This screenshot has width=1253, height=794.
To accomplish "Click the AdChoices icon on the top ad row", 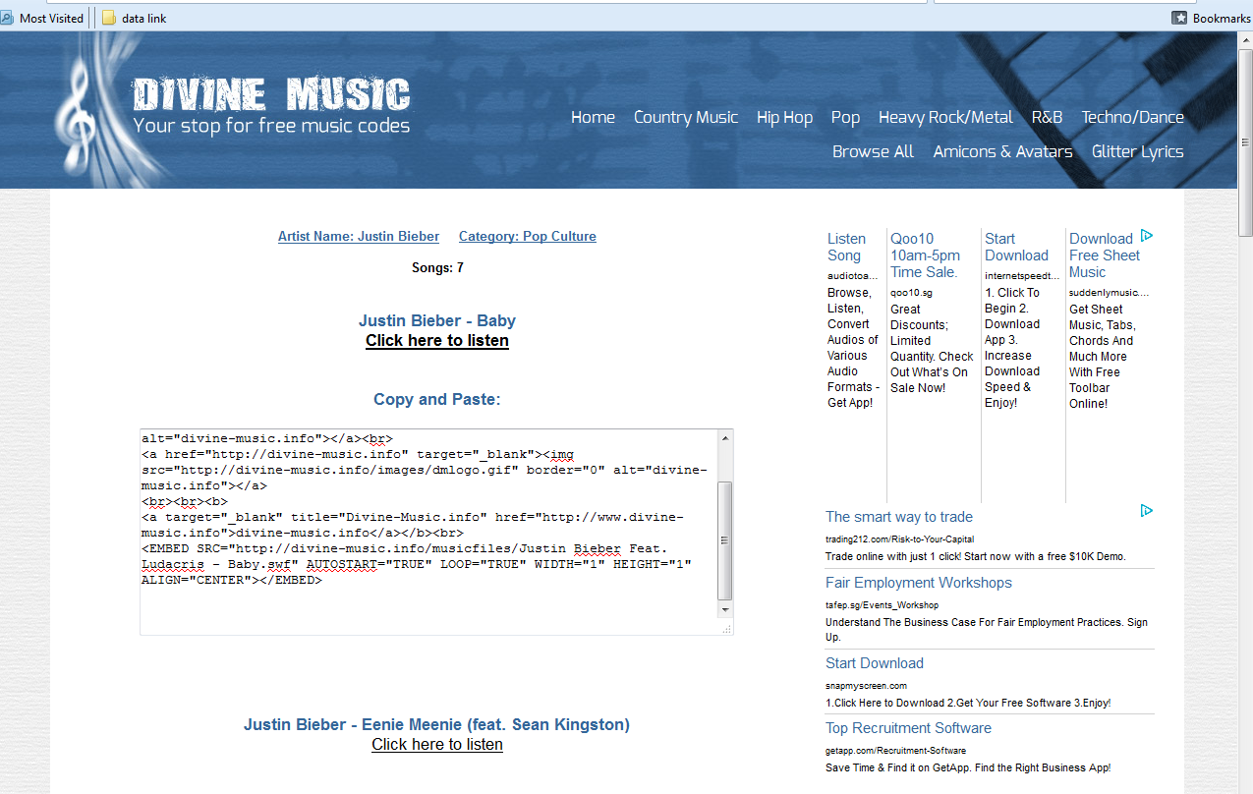I will coord(1147,236).
